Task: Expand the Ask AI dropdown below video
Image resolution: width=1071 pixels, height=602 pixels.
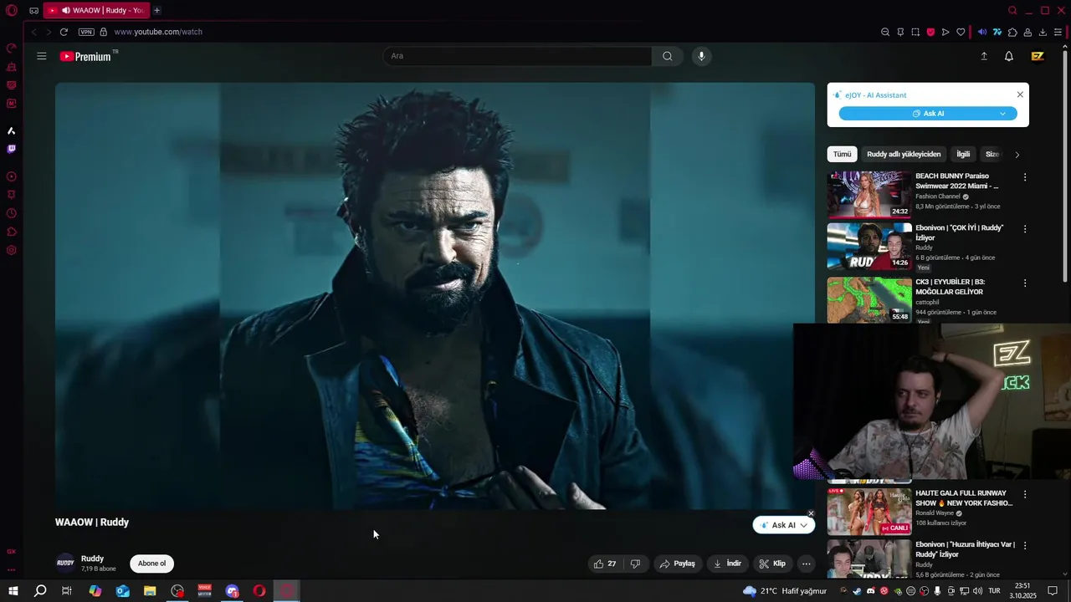Action: [803, 525]
